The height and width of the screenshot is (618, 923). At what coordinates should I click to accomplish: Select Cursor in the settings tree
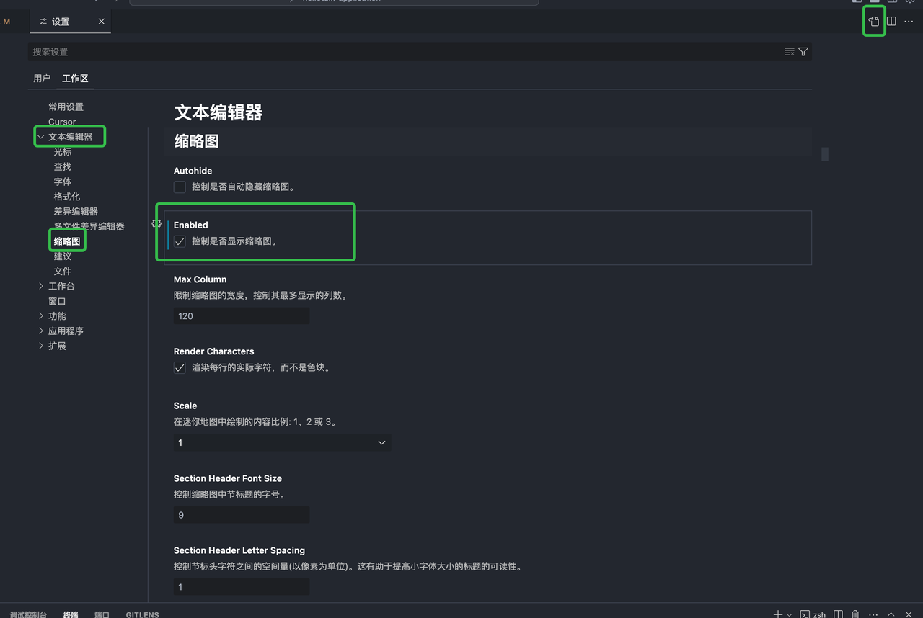coord(62,122)
